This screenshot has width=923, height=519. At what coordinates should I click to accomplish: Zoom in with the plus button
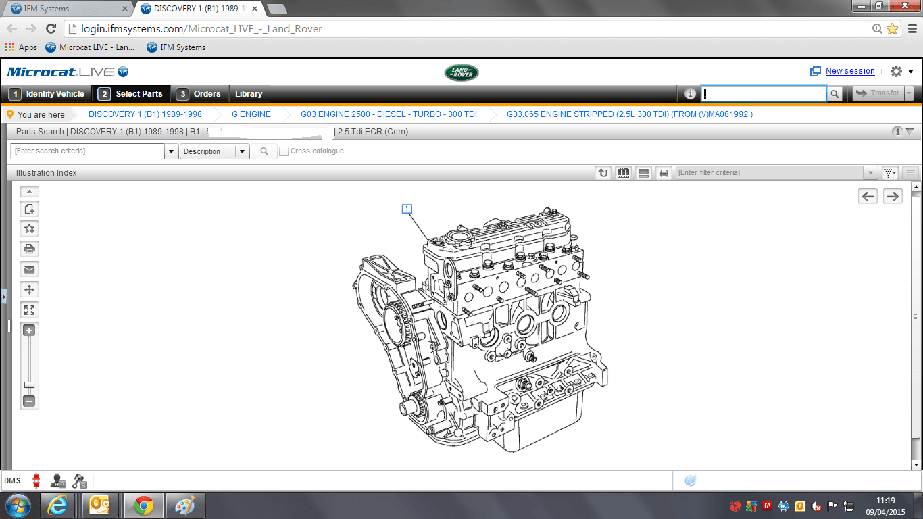click(x=29, y=330)
